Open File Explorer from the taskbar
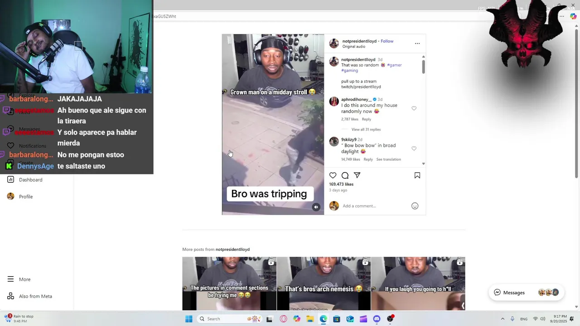Image resolution: width=580 pixels, height=326 pixels. coord(310,319)
